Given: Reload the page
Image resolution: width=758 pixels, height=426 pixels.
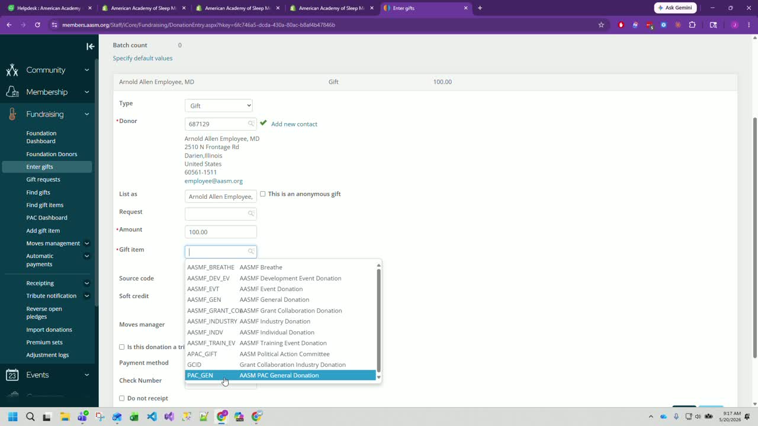Looking at the screenshot, I should click(x=37, y=25).
